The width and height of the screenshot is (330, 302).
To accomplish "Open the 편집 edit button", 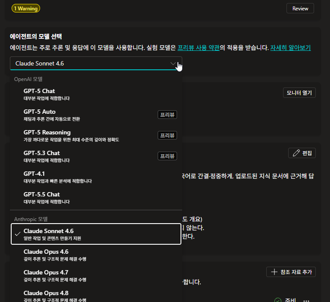I will point(302,153).
